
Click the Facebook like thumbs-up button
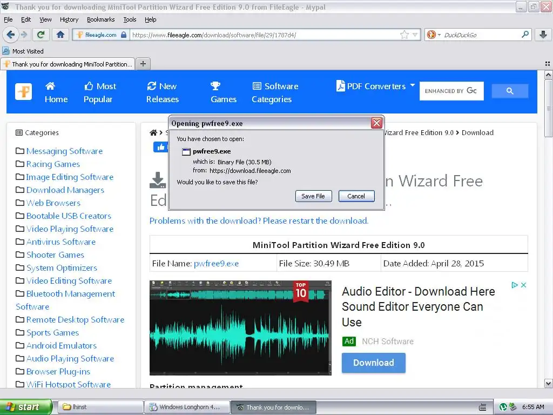coord(161,147)
